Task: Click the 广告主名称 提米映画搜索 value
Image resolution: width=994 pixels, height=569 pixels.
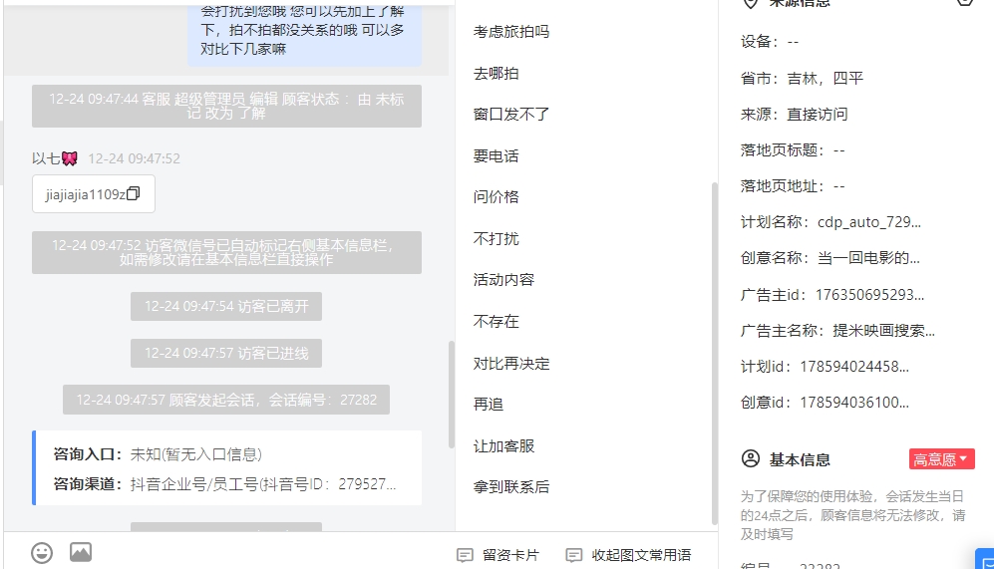Action: [x=883, y=331]
